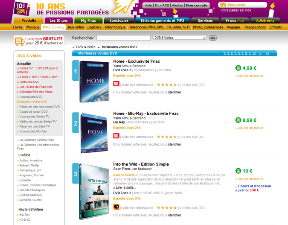Open the DVD & Vidéos search category dropdown

click(x=180, y=38)
